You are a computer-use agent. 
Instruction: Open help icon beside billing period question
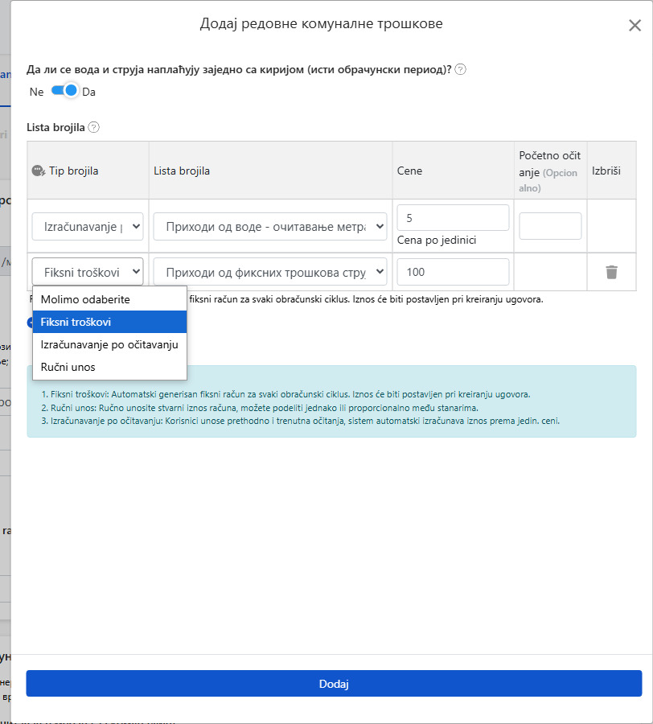coord(460,69)
